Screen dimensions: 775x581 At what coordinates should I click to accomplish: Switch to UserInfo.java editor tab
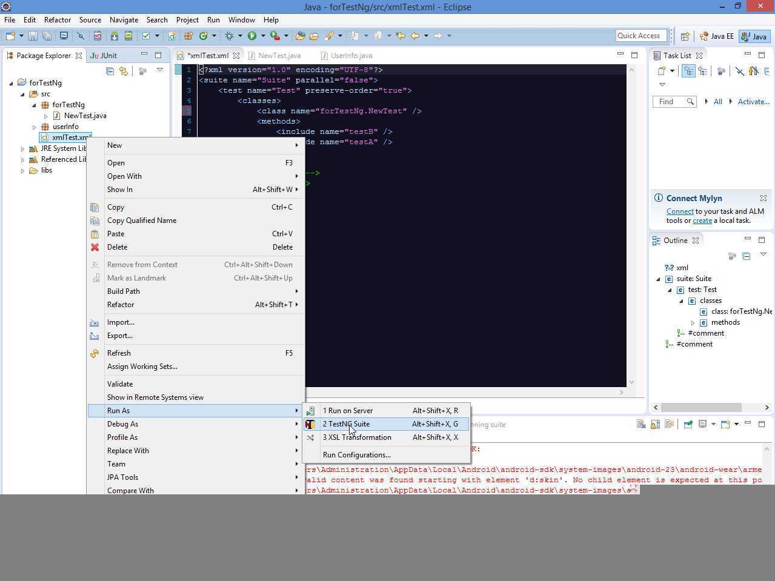point(347,56)
